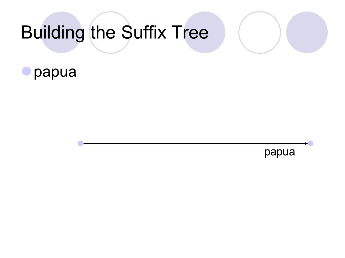Click the root node dot at arrow's start

(80, 143)
